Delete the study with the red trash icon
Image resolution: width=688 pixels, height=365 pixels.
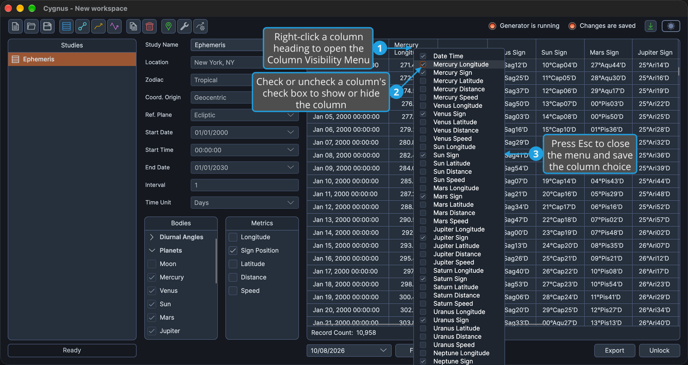click(149, 26)
